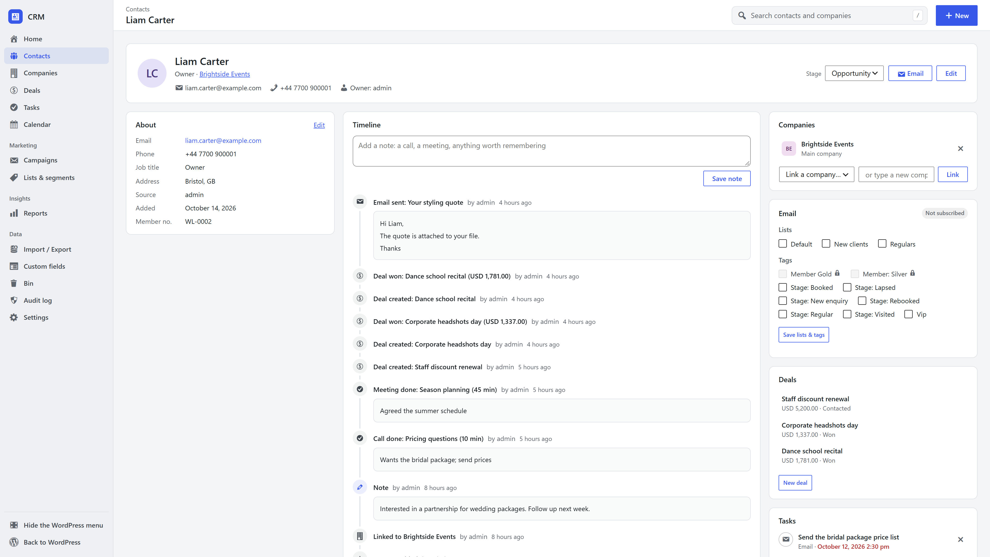The height and width of the screenshot is (557, 990).
Task: Check the New clients list checkbox
Action: (x=826, y=244)
